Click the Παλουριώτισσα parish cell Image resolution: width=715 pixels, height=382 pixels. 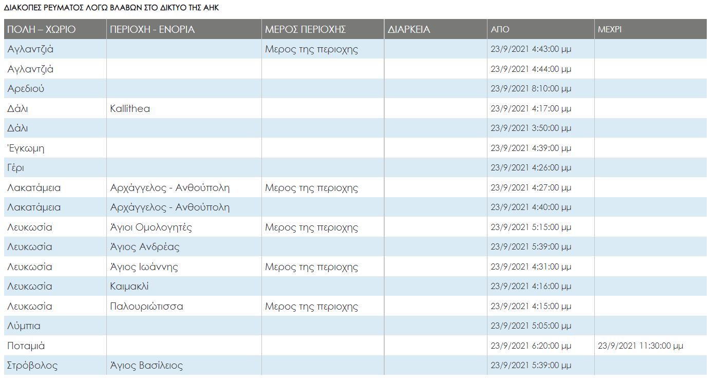click(146, 307)
